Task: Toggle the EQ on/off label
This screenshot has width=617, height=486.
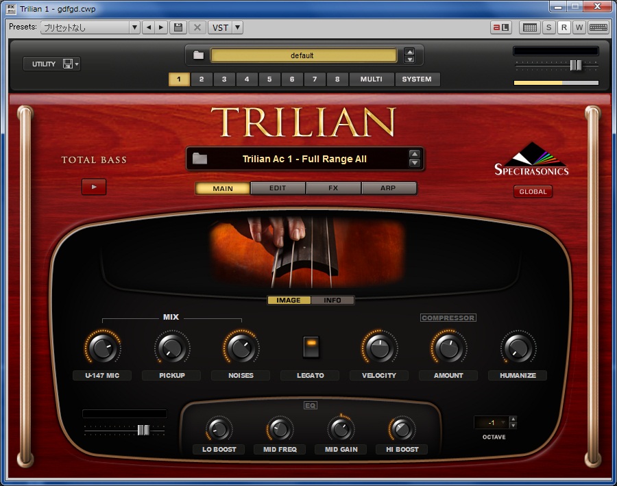Action: pos(311,405)
